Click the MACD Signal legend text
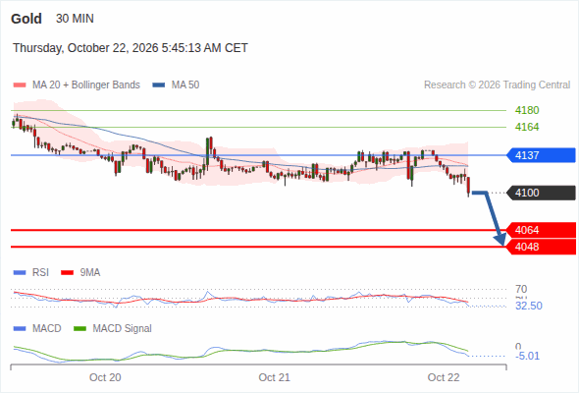The image size is (579, 393). 123,329
